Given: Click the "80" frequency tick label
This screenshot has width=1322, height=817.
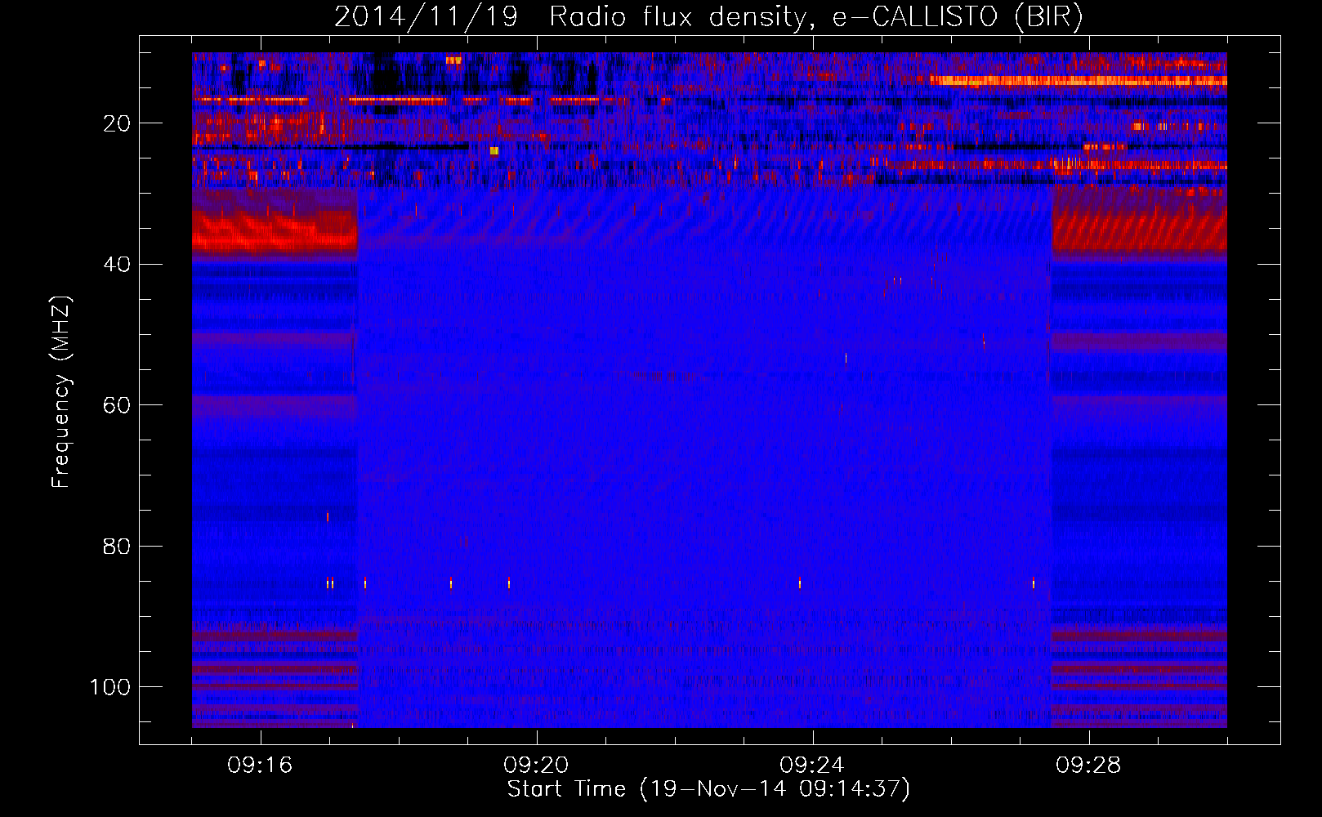Looking at the screenshot, I should pos(117,547).
